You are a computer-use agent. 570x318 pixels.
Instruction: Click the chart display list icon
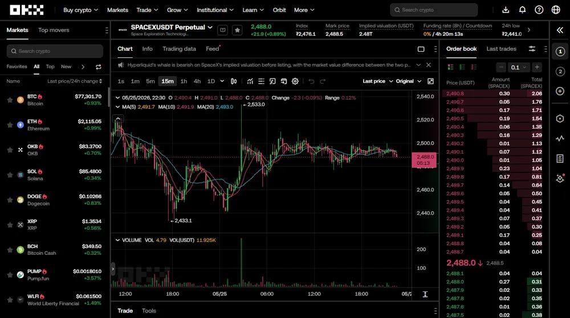[x=262, y=81]
